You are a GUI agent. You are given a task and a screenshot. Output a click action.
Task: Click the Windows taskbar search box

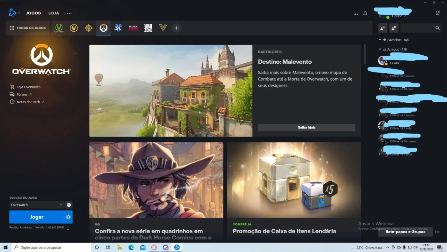pos(51,247)
